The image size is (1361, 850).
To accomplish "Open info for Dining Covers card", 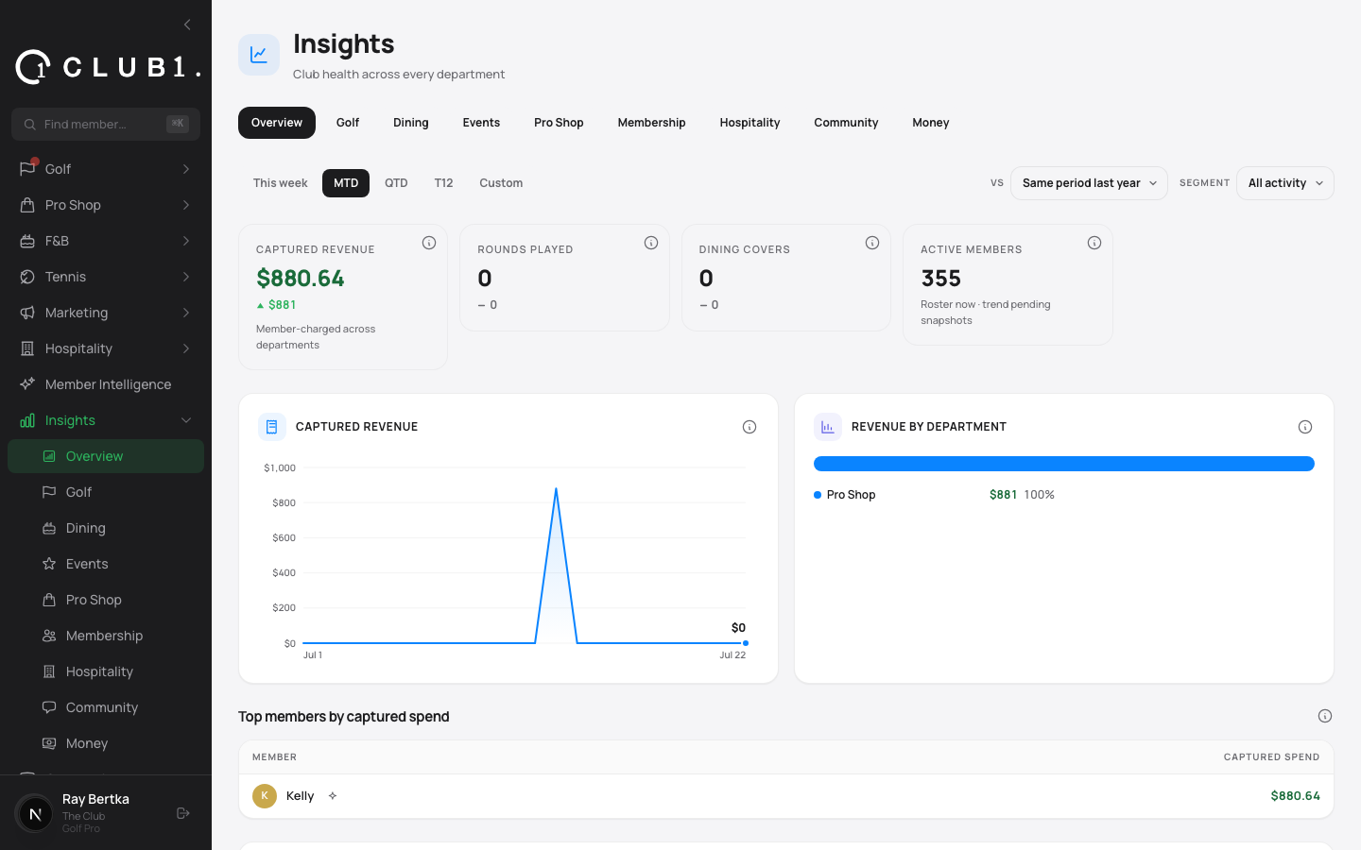I will click(x=872, y=243).
